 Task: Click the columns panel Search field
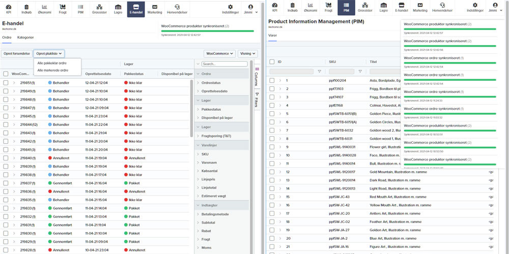pyautogui.click(x=224, y=64)
